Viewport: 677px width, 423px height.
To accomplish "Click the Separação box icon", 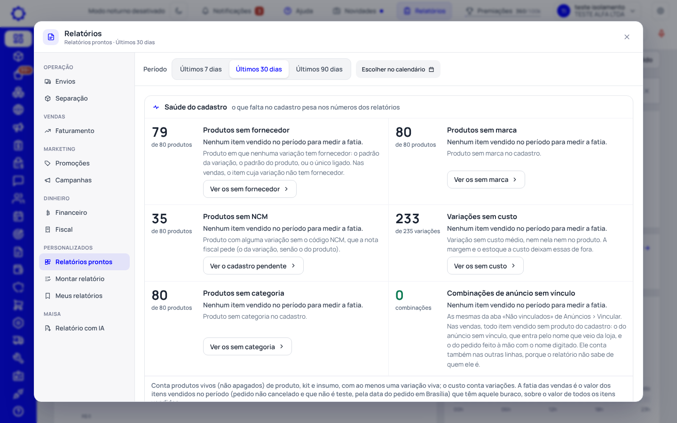I will (x=47, y=98).
